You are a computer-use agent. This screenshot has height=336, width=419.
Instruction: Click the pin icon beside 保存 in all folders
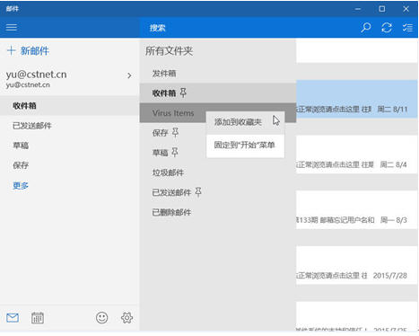click(x=175, y=132)
